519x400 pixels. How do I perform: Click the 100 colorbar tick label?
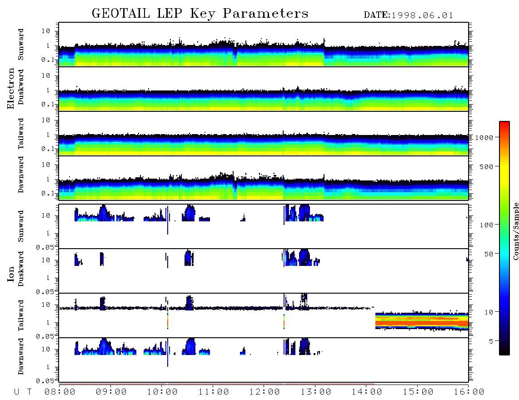(x=487, y=225)
